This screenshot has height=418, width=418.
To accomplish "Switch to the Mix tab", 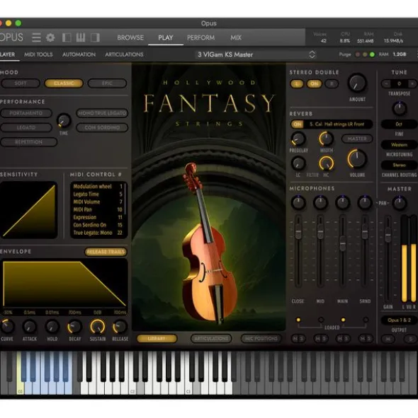I will (236, 37).
